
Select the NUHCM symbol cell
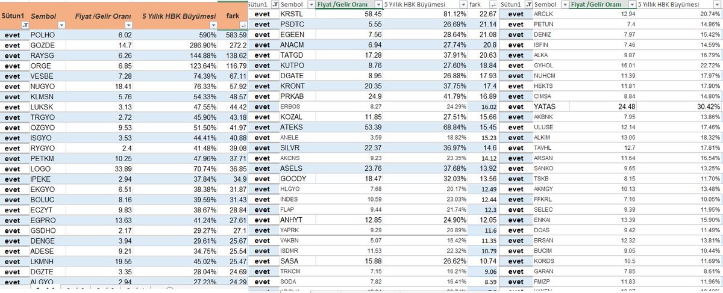(550, 75)
